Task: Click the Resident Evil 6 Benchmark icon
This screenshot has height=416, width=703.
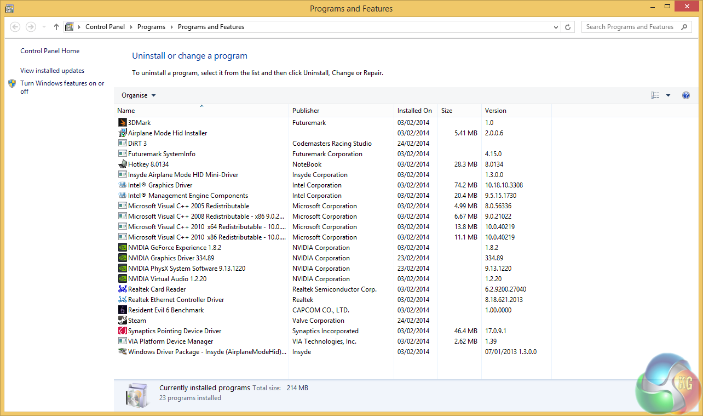Action: [x=123, y=310]
